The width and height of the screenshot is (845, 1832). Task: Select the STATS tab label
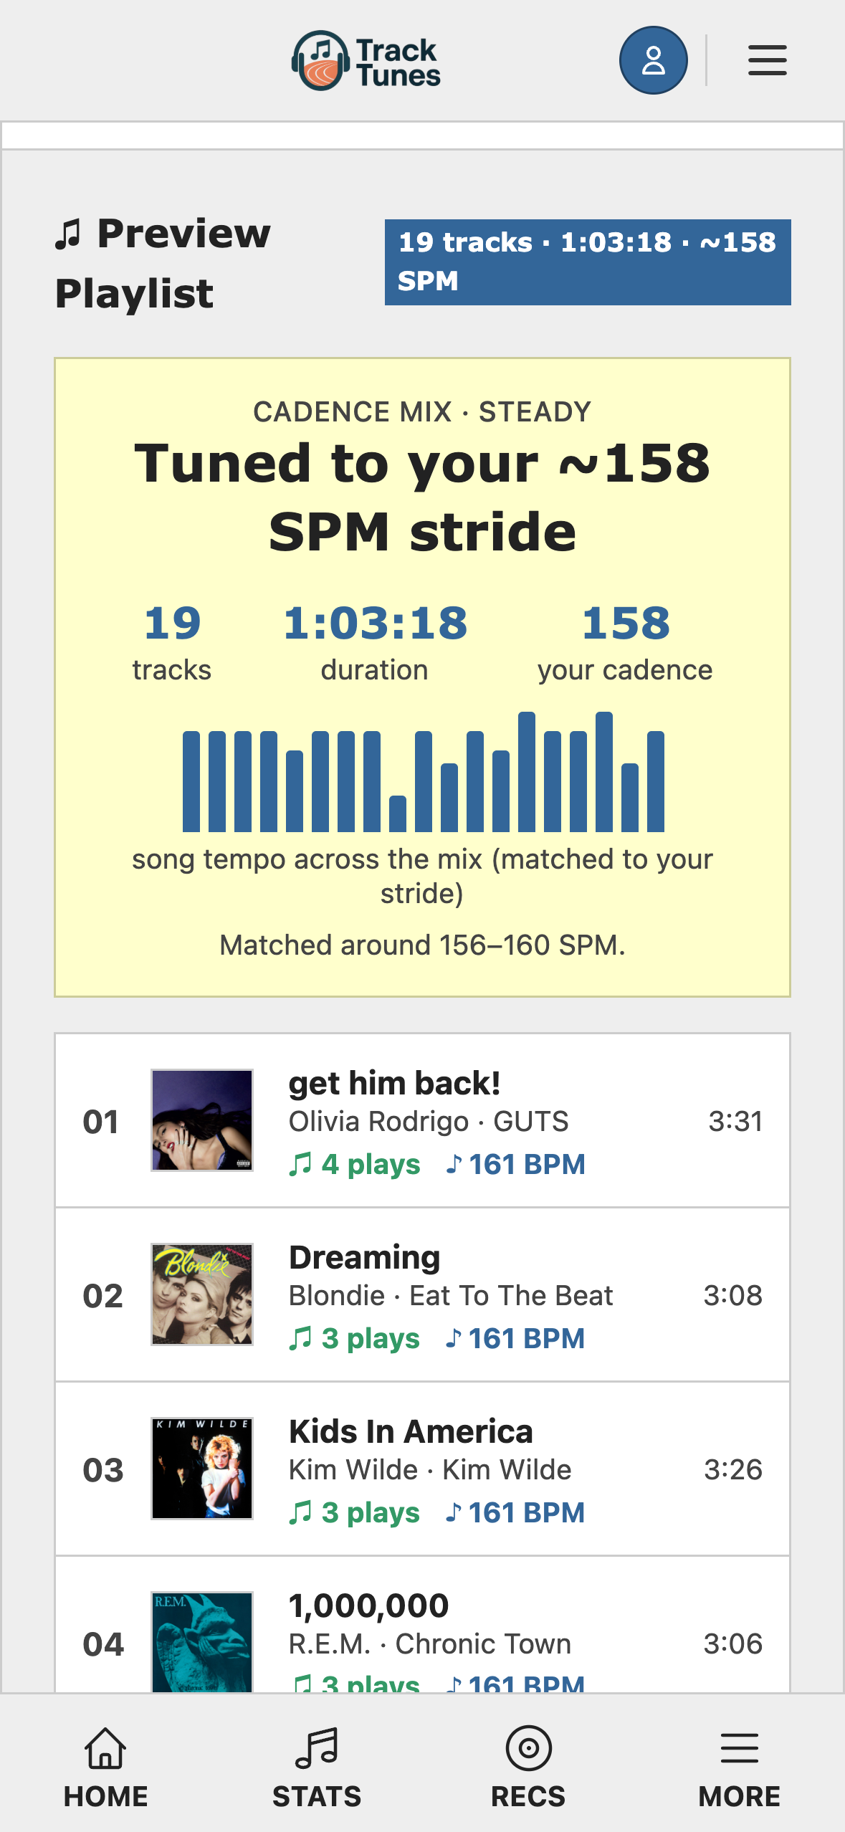click(x=317, y=1796)
